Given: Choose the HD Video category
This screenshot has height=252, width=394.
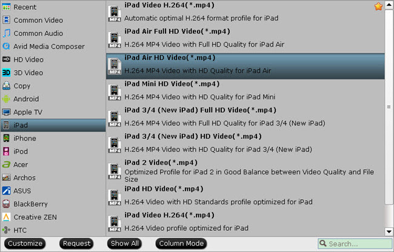Looking at the screenshot, I should coord(53,59).
